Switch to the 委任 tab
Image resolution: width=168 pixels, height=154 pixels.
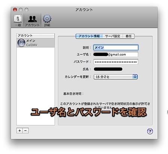[x=129, y=36]
